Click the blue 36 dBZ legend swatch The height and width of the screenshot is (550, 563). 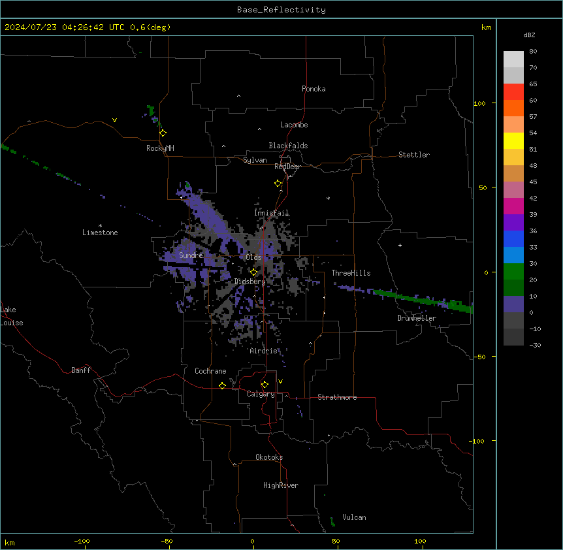(513, 238)
